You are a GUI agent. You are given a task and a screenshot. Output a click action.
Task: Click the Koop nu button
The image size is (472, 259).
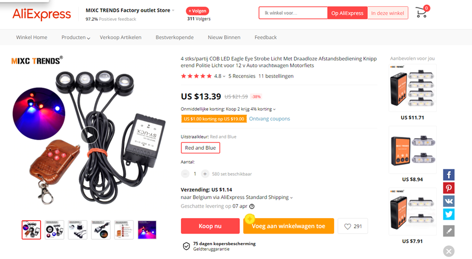coord(210,226)
